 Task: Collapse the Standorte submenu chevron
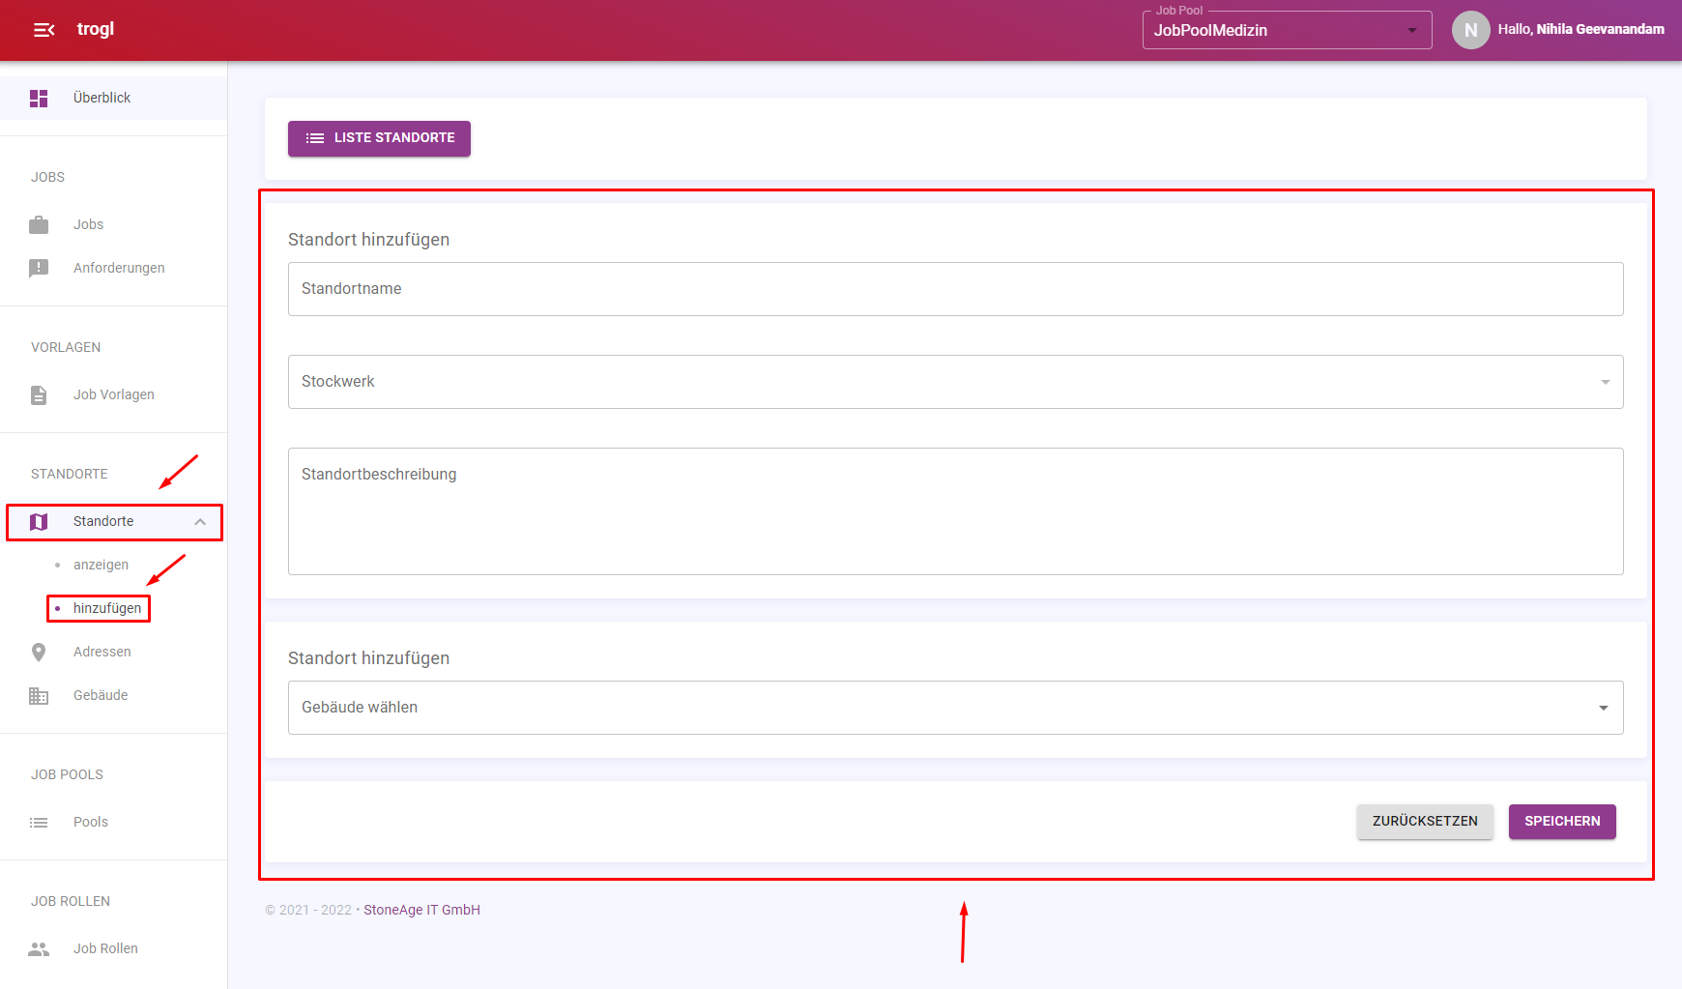200,522
